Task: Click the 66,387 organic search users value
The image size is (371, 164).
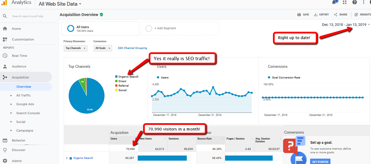Action: (x=129, y=158)
